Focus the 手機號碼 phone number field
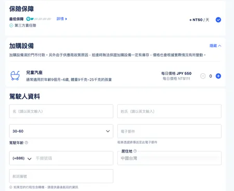 tap(73, 158)
